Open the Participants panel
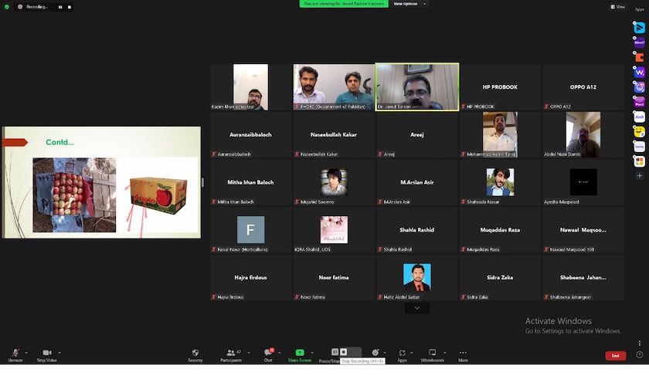The image size is (649, 386). [230, 353]
